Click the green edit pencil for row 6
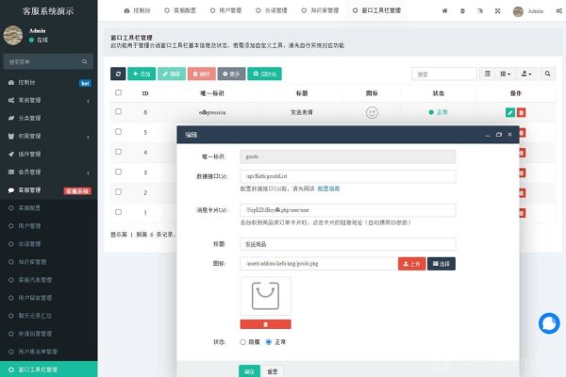 tap(510, 112)
